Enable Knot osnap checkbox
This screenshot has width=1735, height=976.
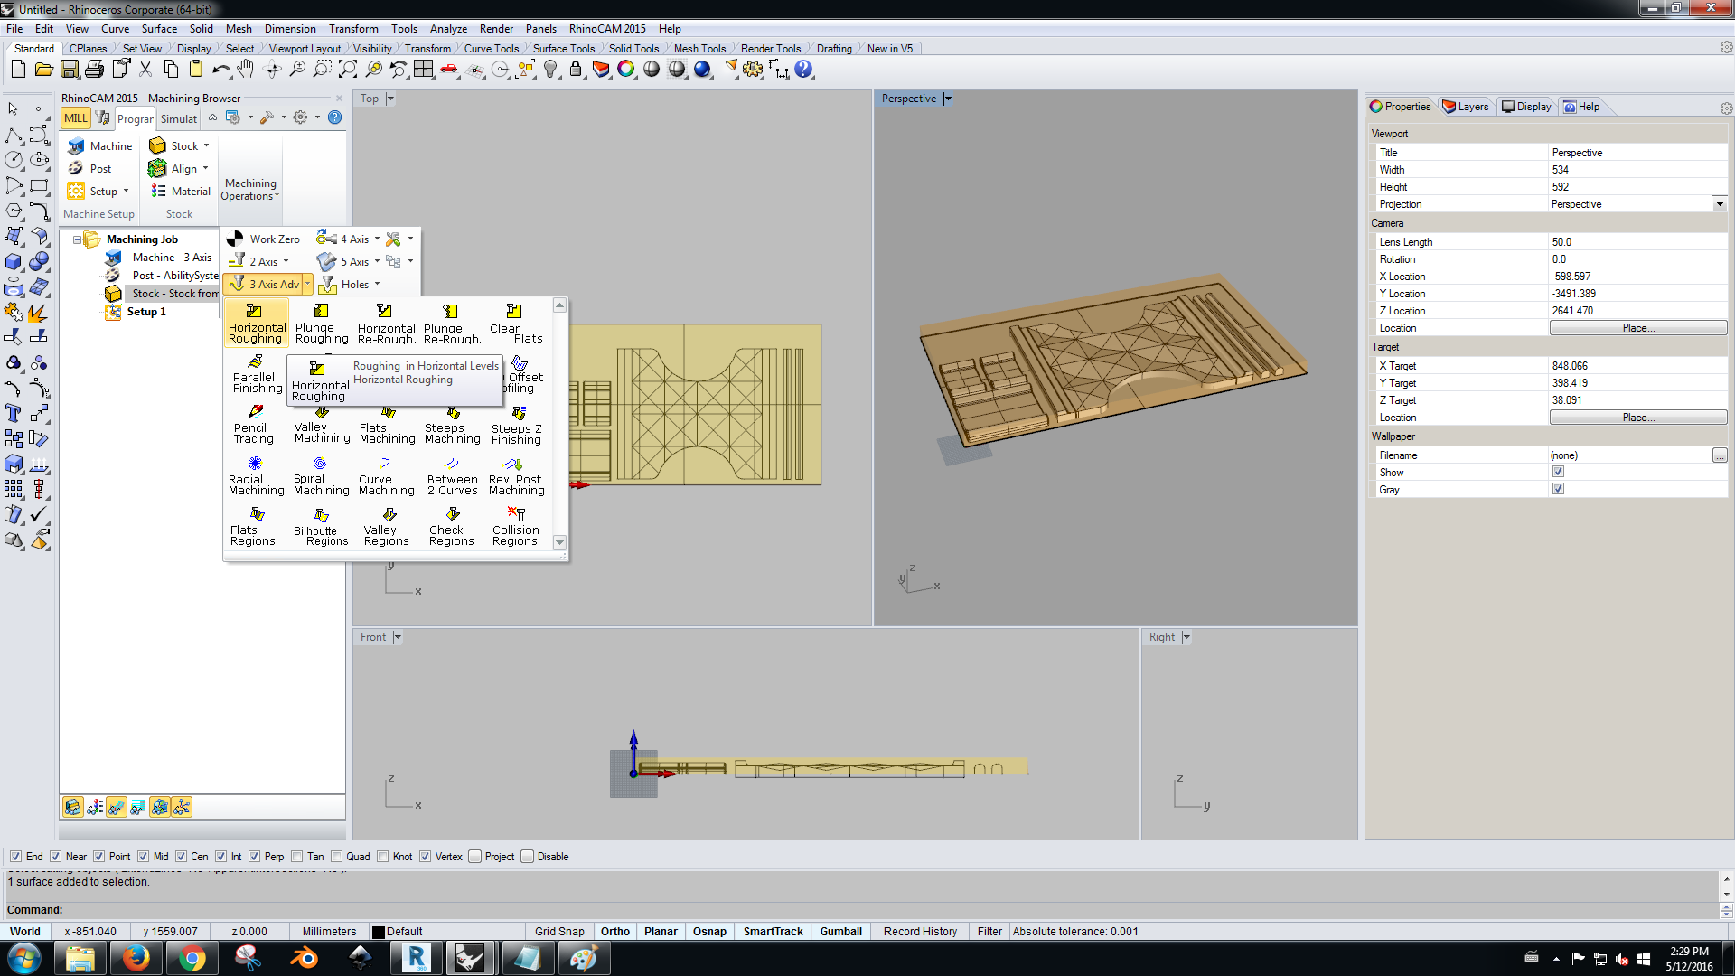pos(382,857)
